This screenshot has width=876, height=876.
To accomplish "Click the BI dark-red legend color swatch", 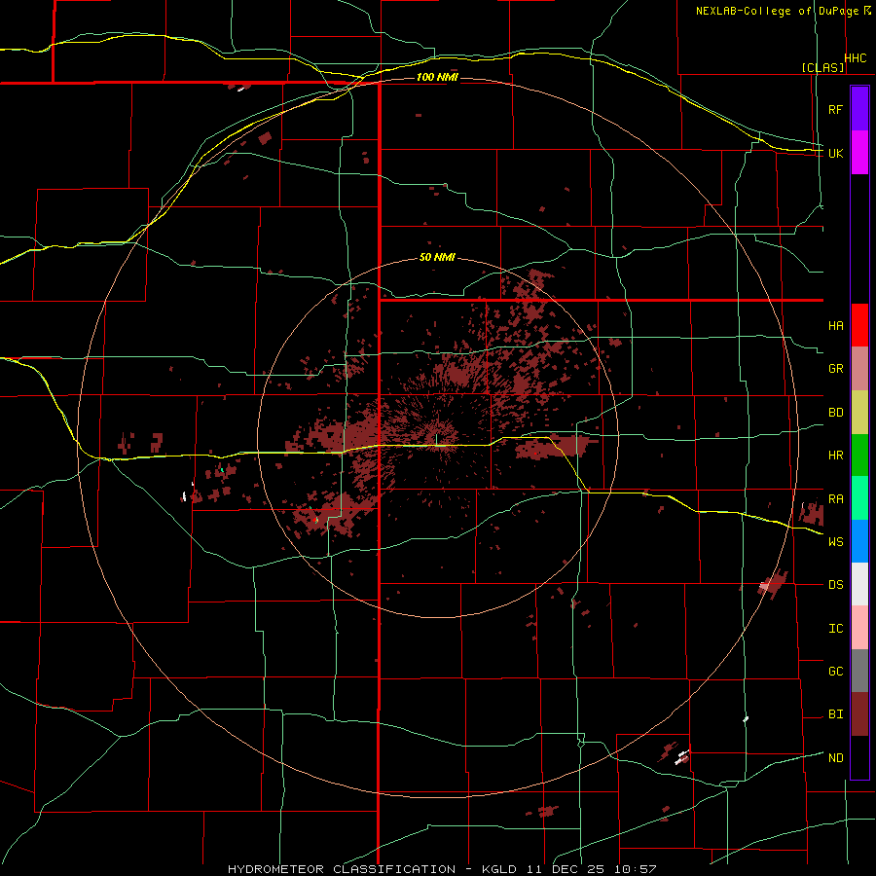I will click(859, 714).
